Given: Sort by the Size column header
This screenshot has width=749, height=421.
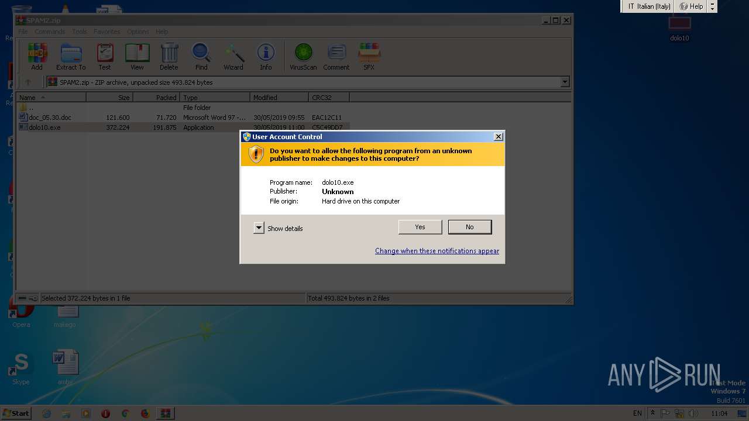Looking at the screenshot, I should (x=109, y=98).
